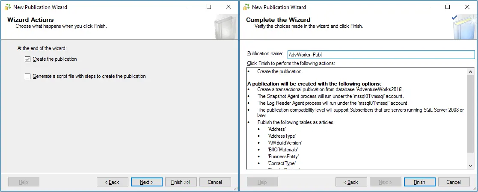478x192 pixels.
Task: Click wizard icon in Wizard Actions title bar
Action: 8,7
